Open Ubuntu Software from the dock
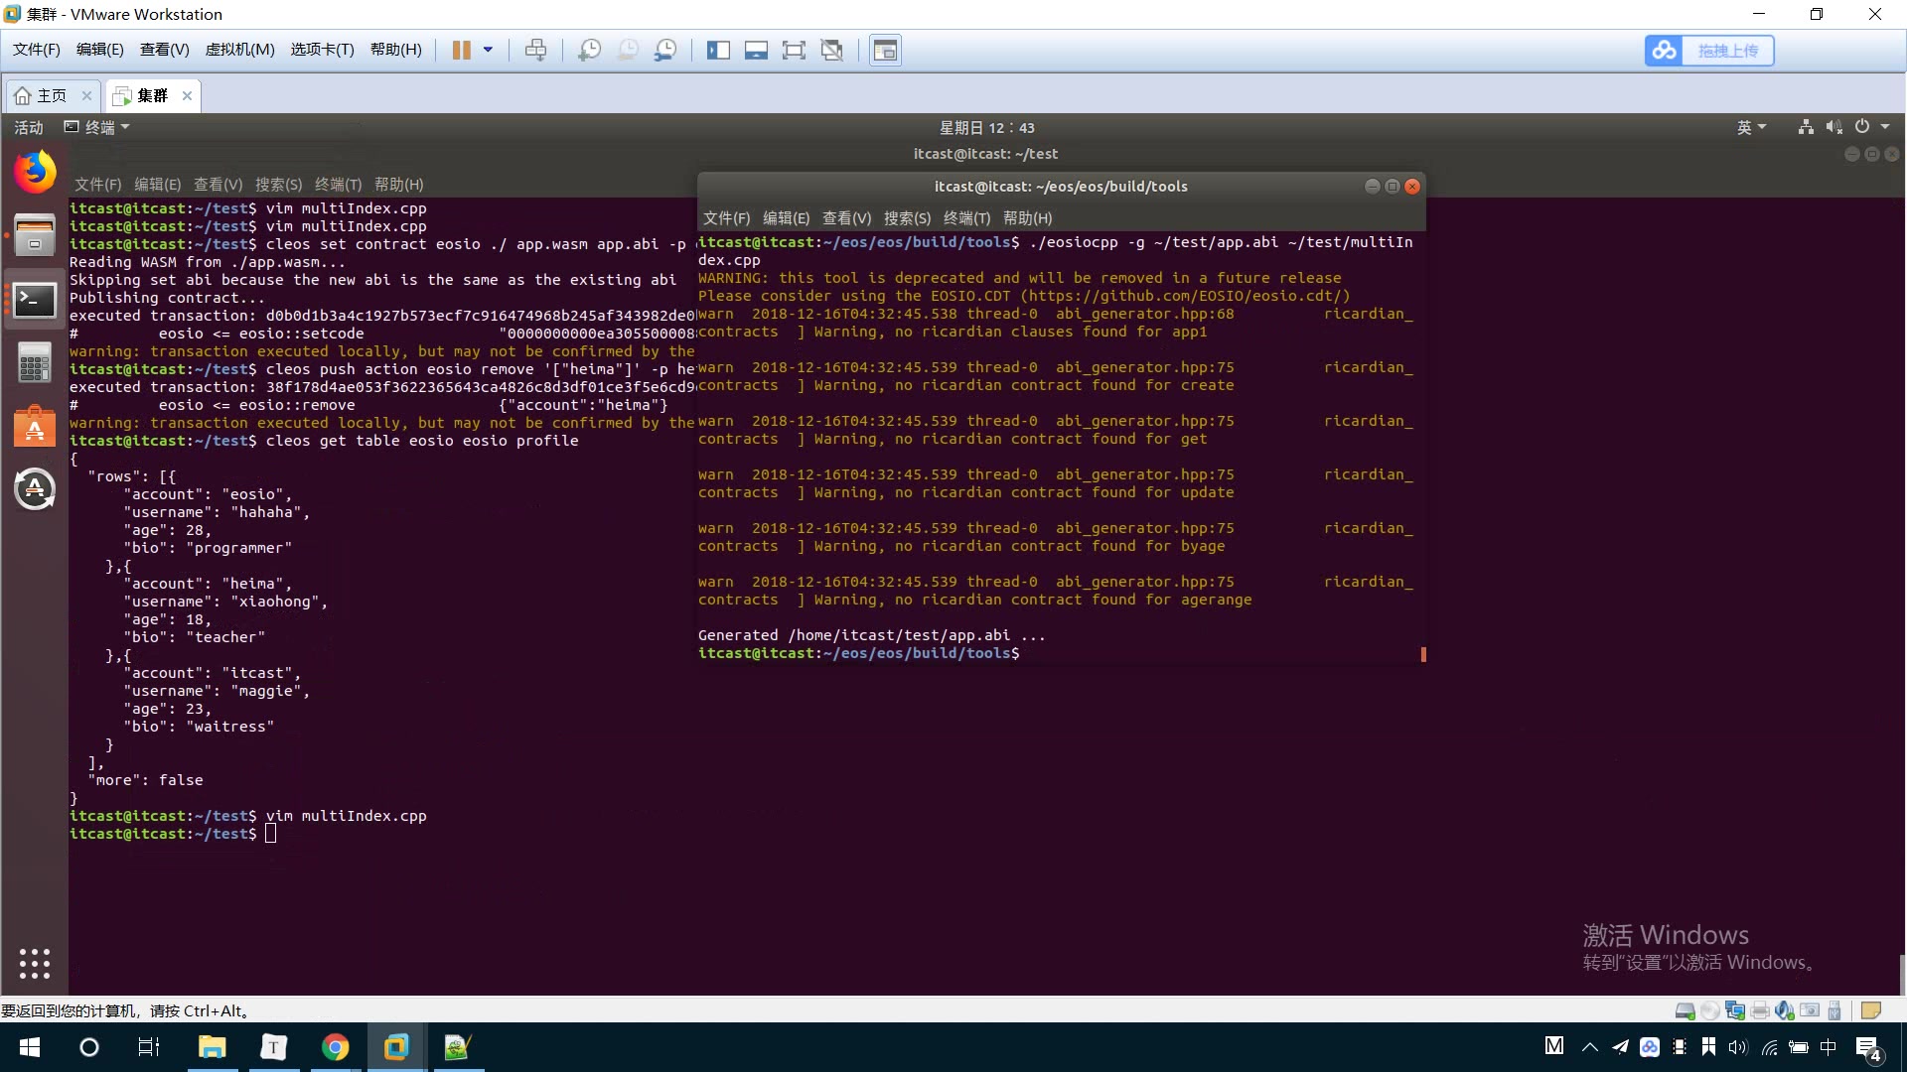Viewport: 1907px width, 1072px height. (35, 427)
